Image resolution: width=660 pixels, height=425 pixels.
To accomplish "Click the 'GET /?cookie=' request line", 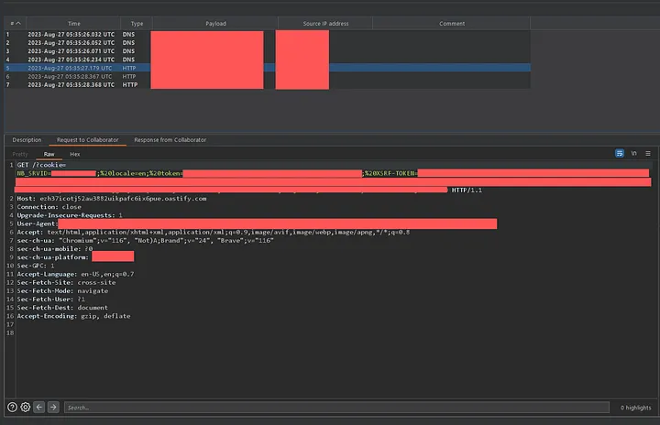I will pyautogui.click(x=41, y=165).
